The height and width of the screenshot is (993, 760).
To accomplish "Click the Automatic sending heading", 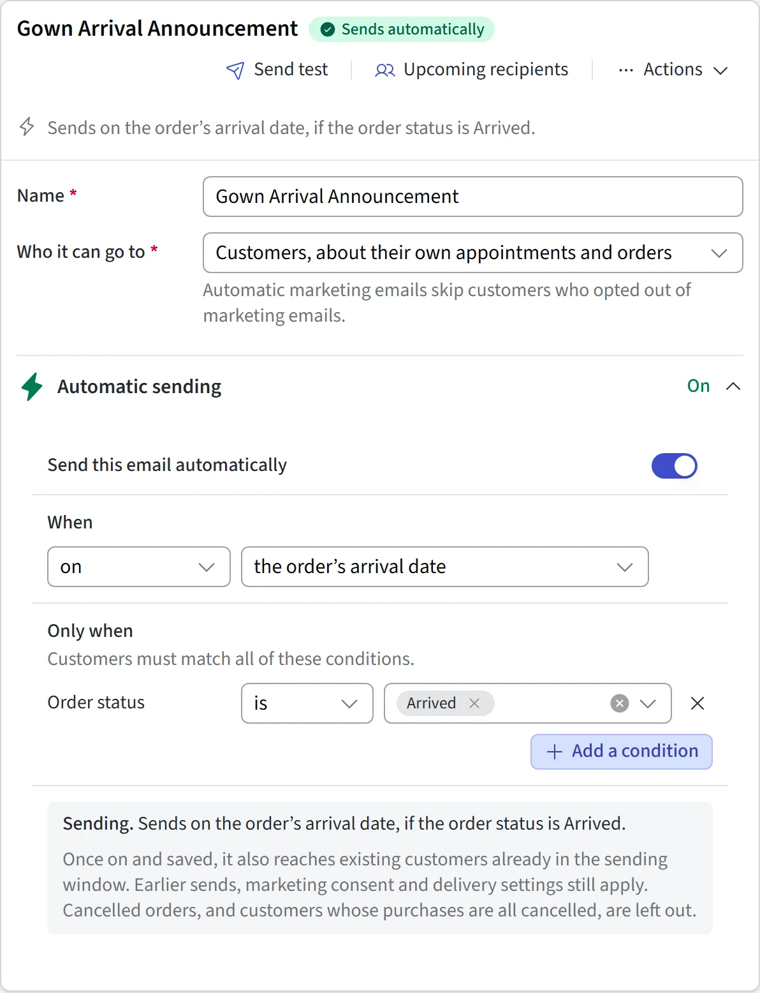I will [x=140, y=387].
